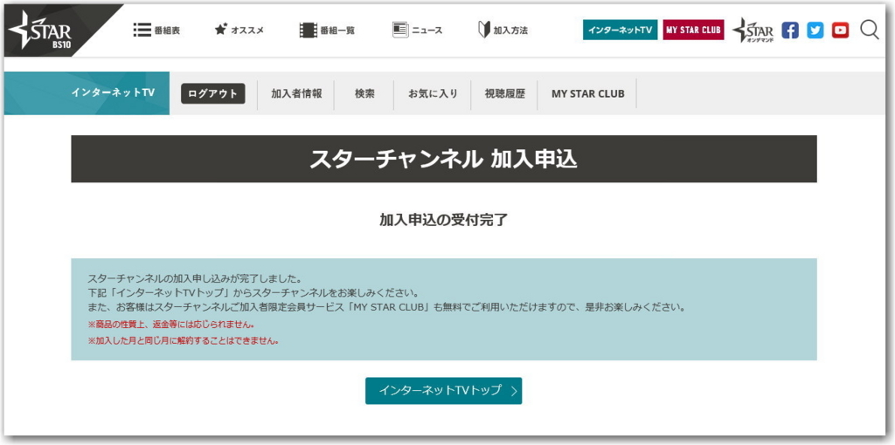Open the 番組一覧 program list

pyautogui.click(x=327, y=31)
